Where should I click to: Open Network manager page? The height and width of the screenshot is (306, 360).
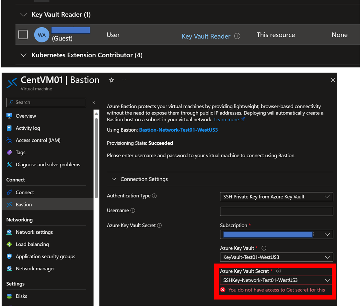(35, 269)
